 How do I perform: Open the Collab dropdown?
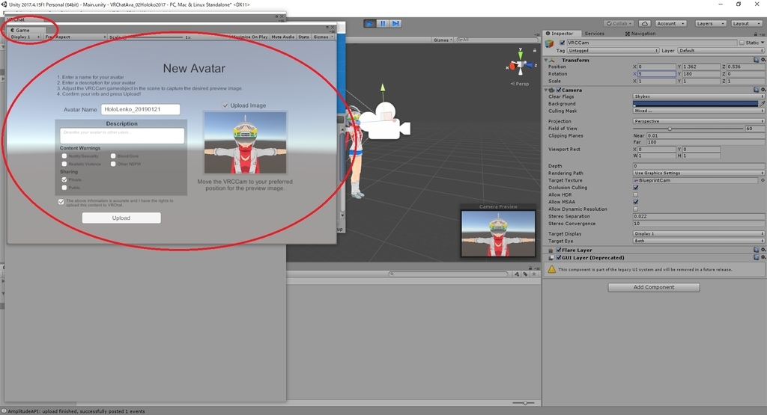619,23
